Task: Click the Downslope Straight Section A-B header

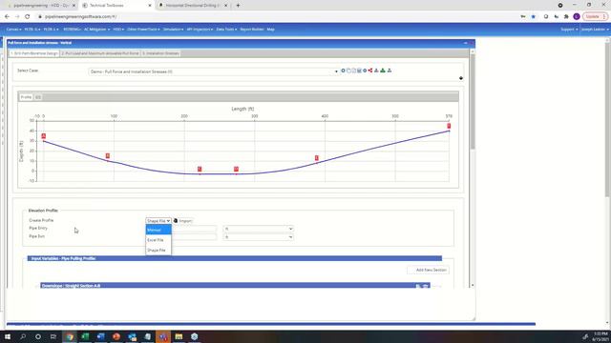Action: [235, 286]
